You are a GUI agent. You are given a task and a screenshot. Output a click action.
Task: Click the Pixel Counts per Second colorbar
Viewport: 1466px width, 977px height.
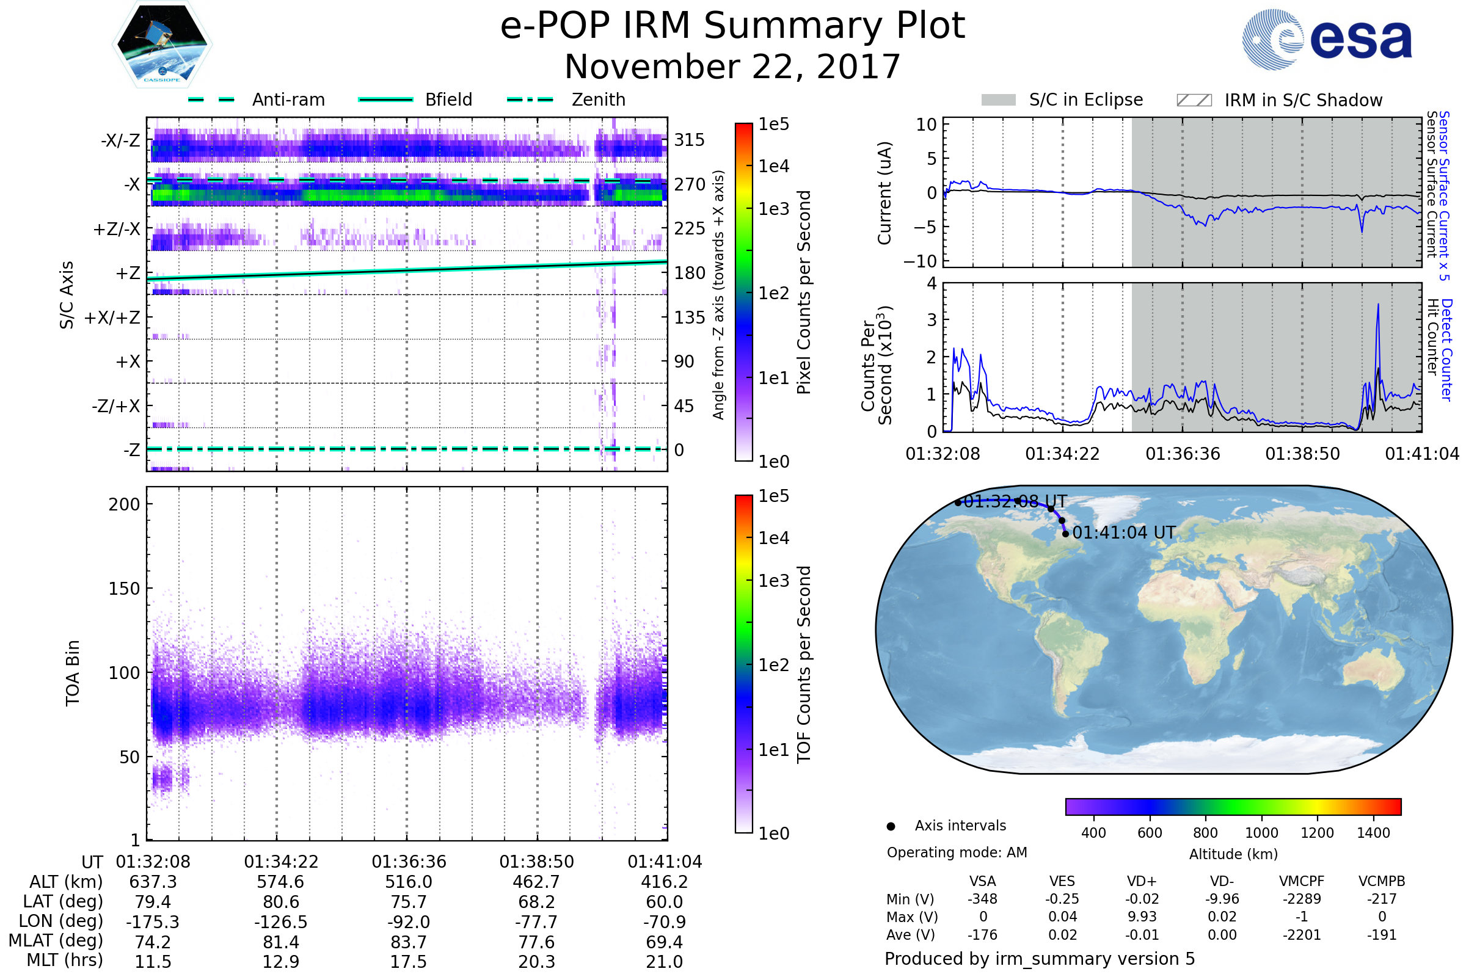[x=743, y=292]
